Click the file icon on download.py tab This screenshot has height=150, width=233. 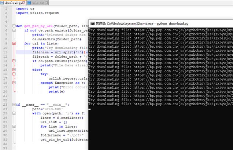pyautogui.click(x=2, y=3)
